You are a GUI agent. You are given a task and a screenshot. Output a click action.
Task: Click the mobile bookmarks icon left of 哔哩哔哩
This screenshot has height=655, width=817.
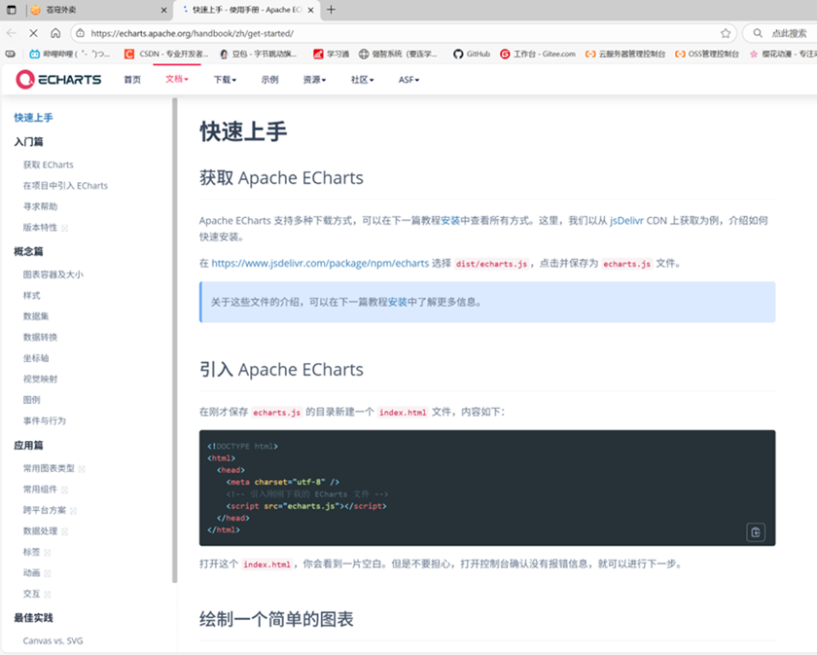11,54
